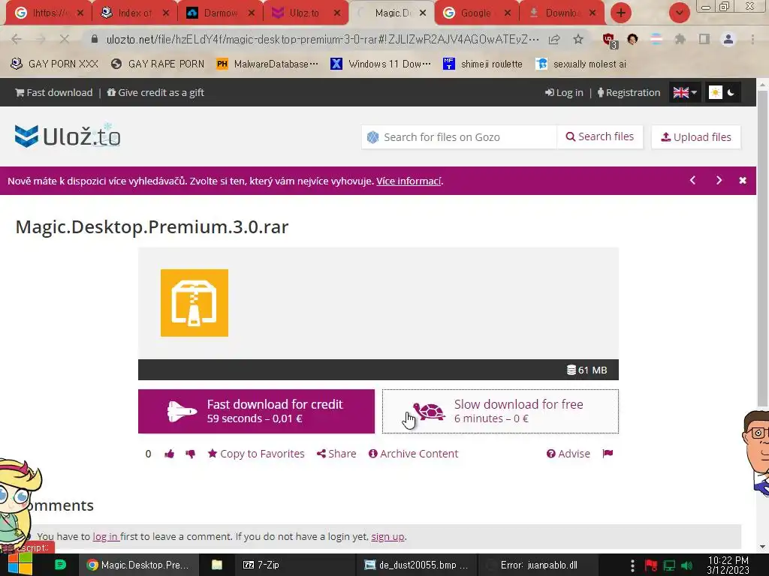Switch to the Google tab

pos(477,13)
